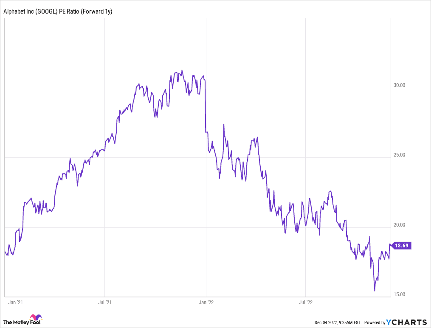Click the purple 18.69 current value tag

[x=401, y=245]
